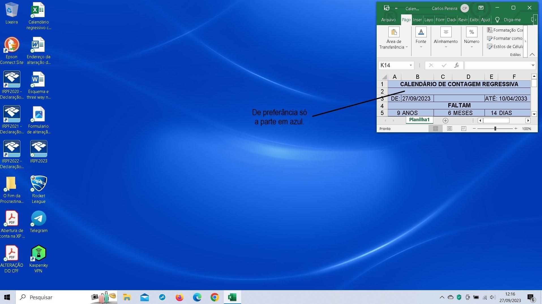Click the confirm checkmark in formula bar
Screen dimensions: 542x304
(444, 65)
